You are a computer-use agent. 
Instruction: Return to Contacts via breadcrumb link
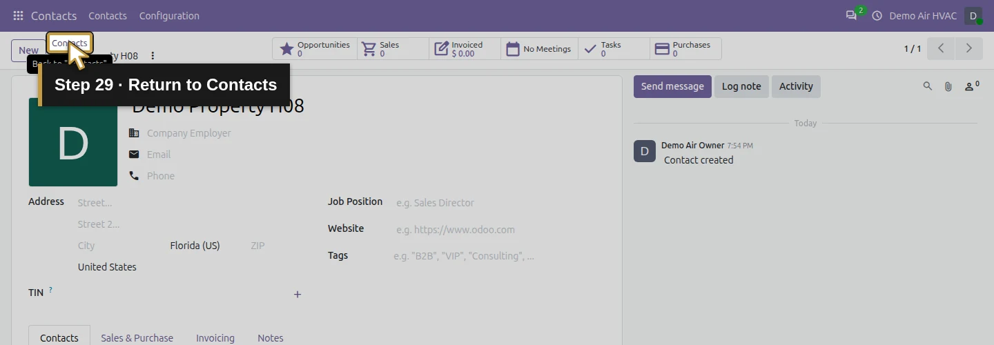tap(70, 43)
